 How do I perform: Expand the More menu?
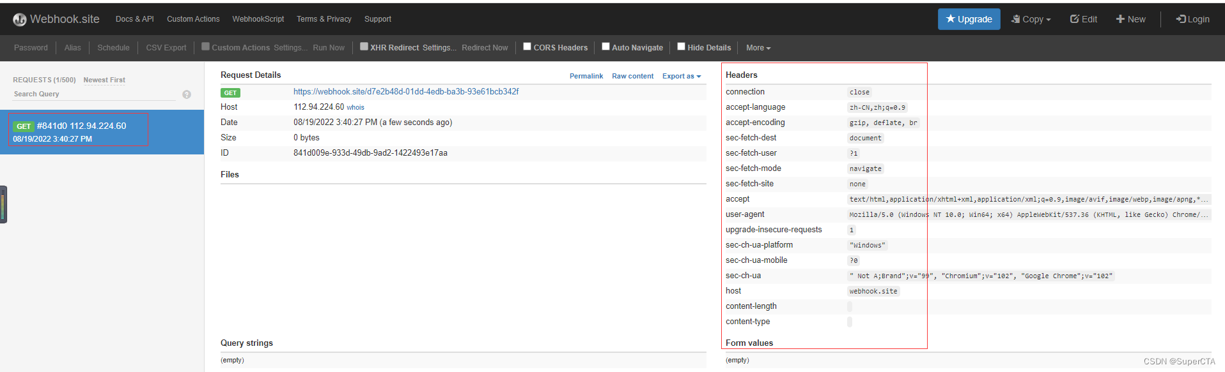(x=758, y=48)
